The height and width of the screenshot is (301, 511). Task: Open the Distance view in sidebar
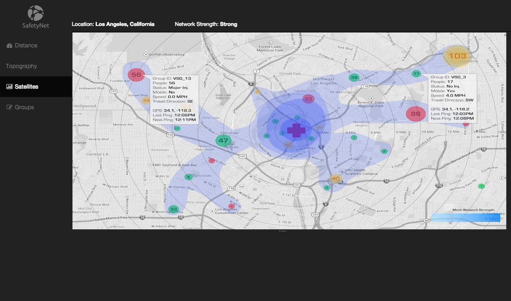[x=22, y=45]
